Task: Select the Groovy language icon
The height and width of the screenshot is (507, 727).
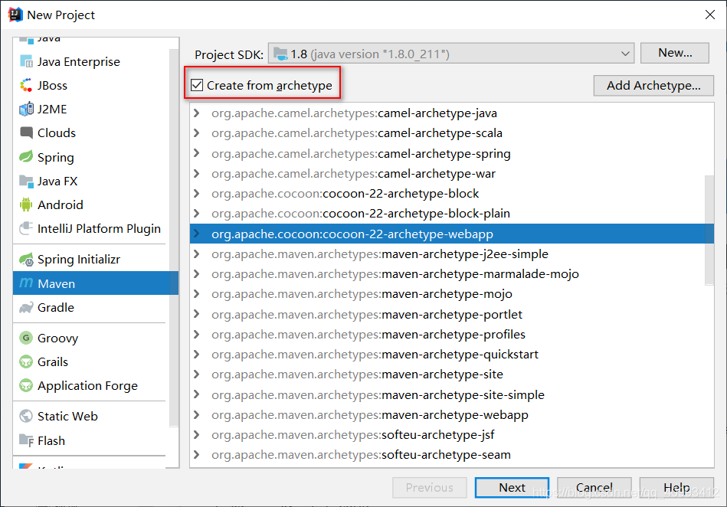Action: coord(27,337)
